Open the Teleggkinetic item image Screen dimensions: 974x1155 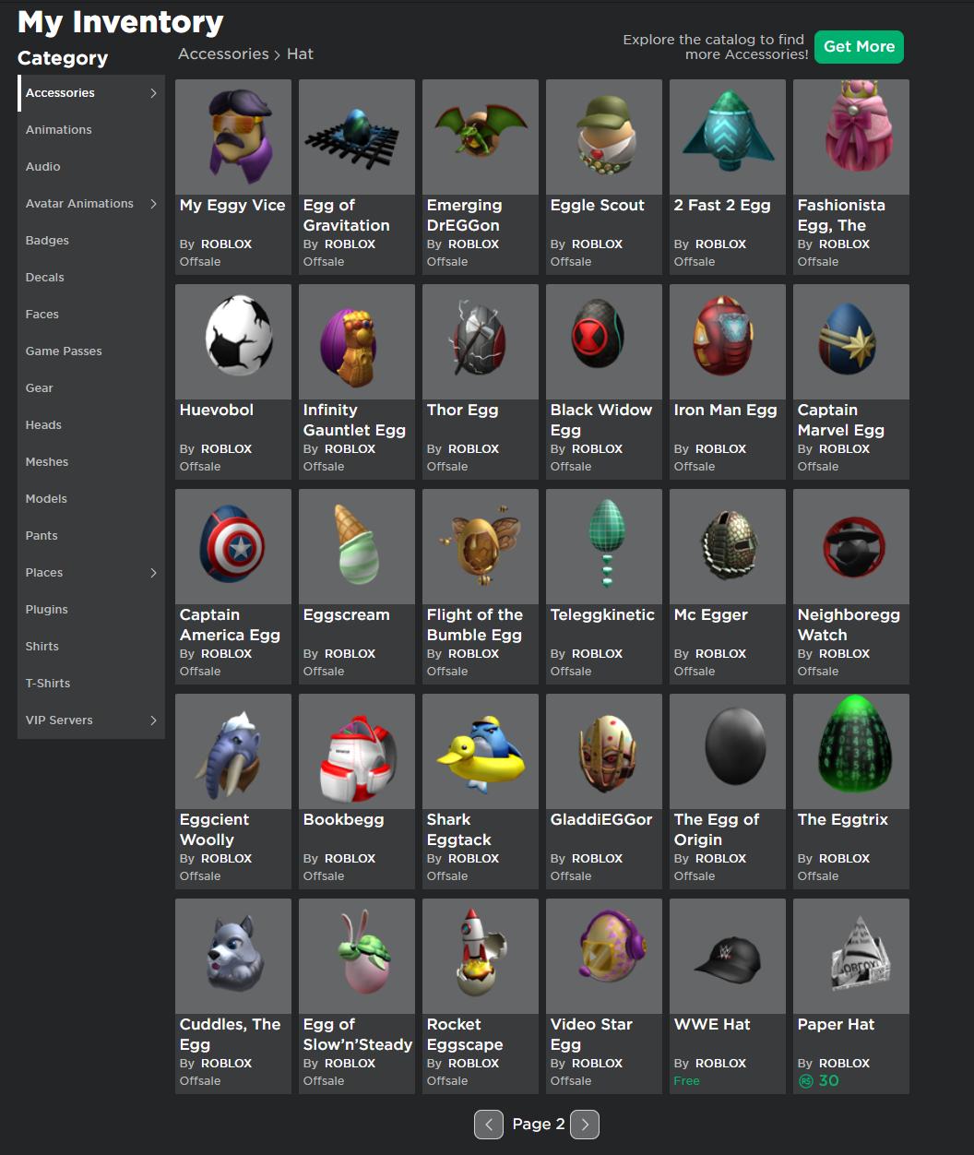[604, 546]
